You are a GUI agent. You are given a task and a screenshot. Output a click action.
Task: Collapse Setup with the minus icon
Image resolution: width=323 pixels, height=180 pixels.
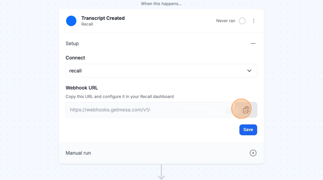pos(253,43)
